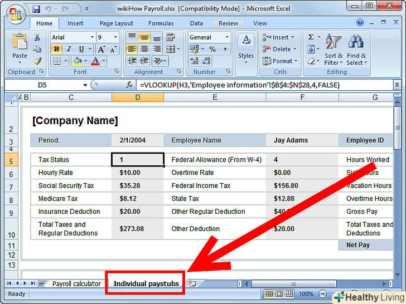Increase font size with Grow Font
This screenshot has height=304, width=406.
(101, 49)
